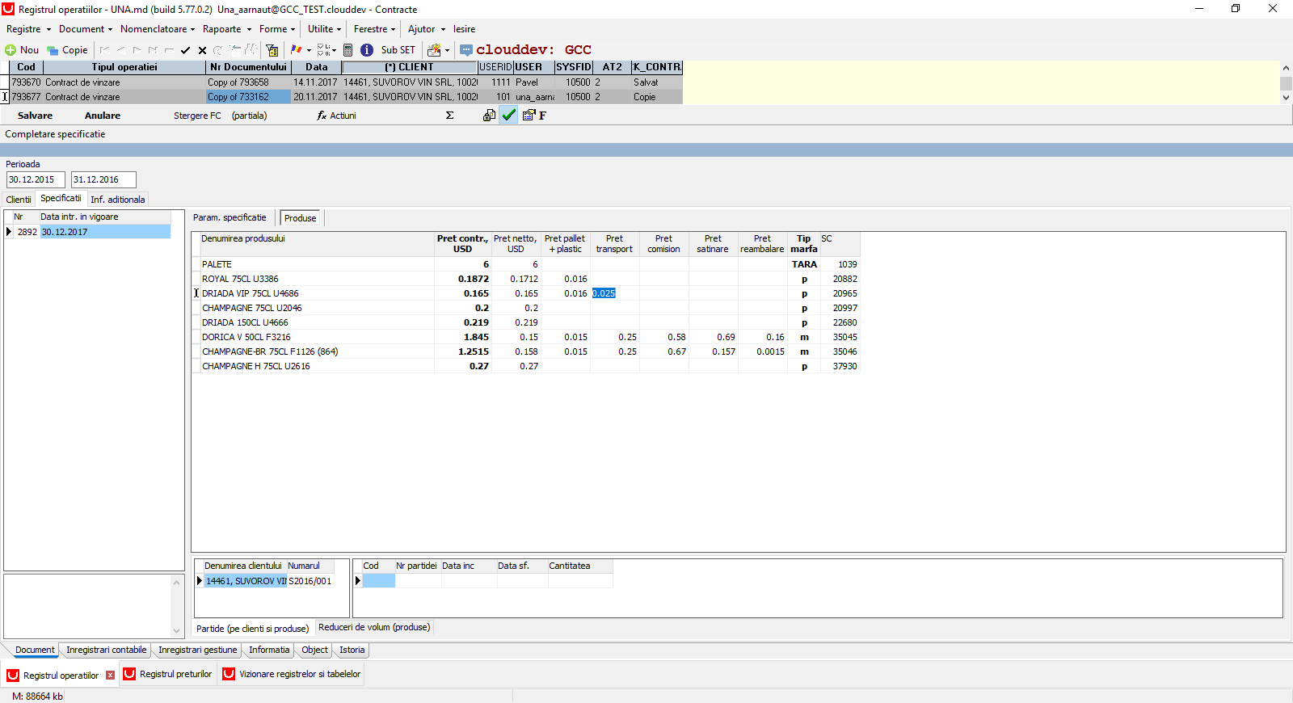Click the Stergere FC button

click(x=197, y=116)
